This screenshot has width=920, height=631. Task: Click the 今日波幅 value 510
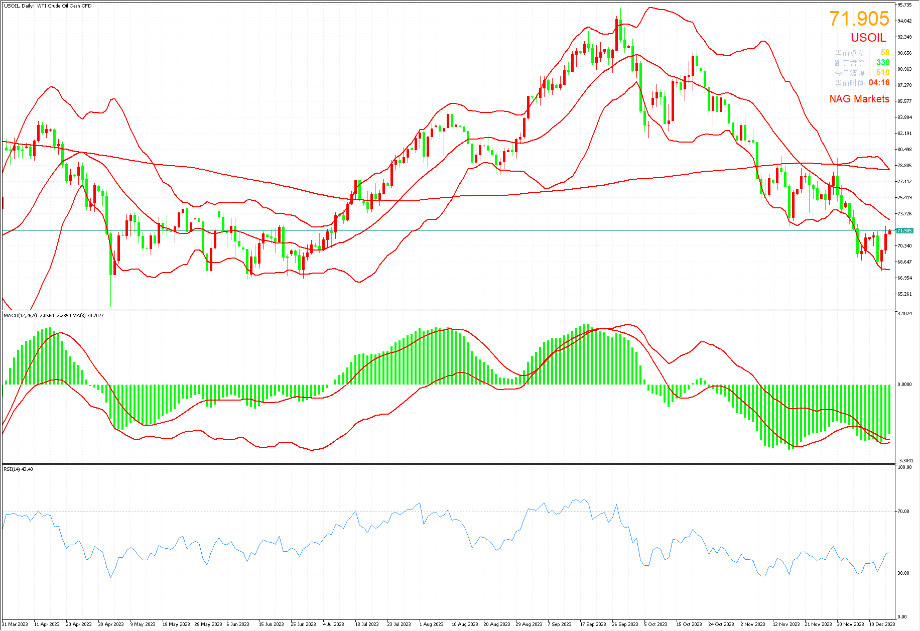pos(883,73)
